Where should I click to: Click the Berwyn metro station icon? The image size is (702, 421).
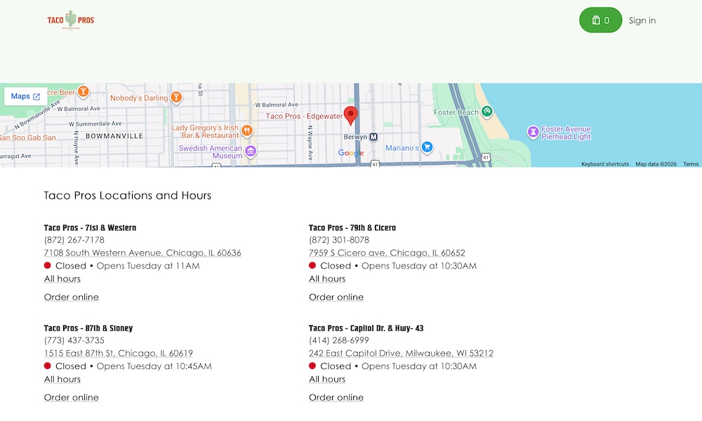coord(373,137)
